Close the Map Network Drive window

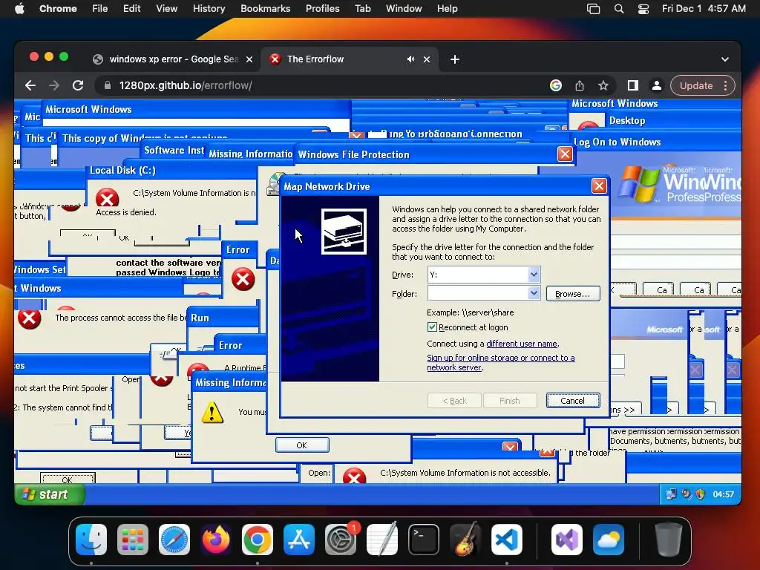tap(599, 186)
